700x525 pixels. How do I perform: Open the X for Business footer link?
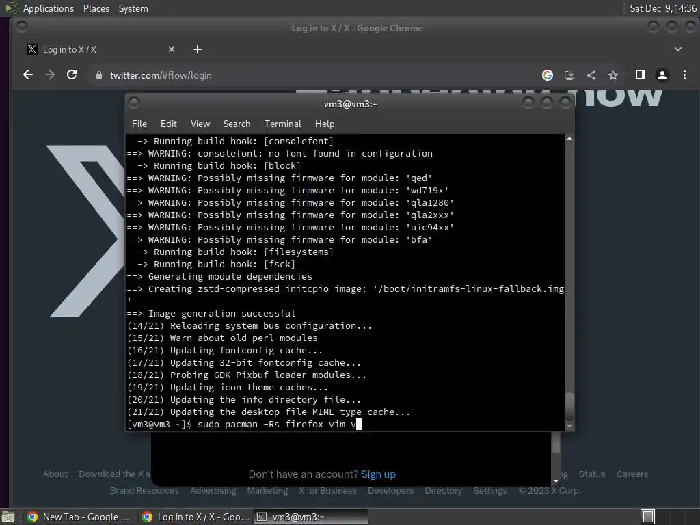(x=327, y=490)
